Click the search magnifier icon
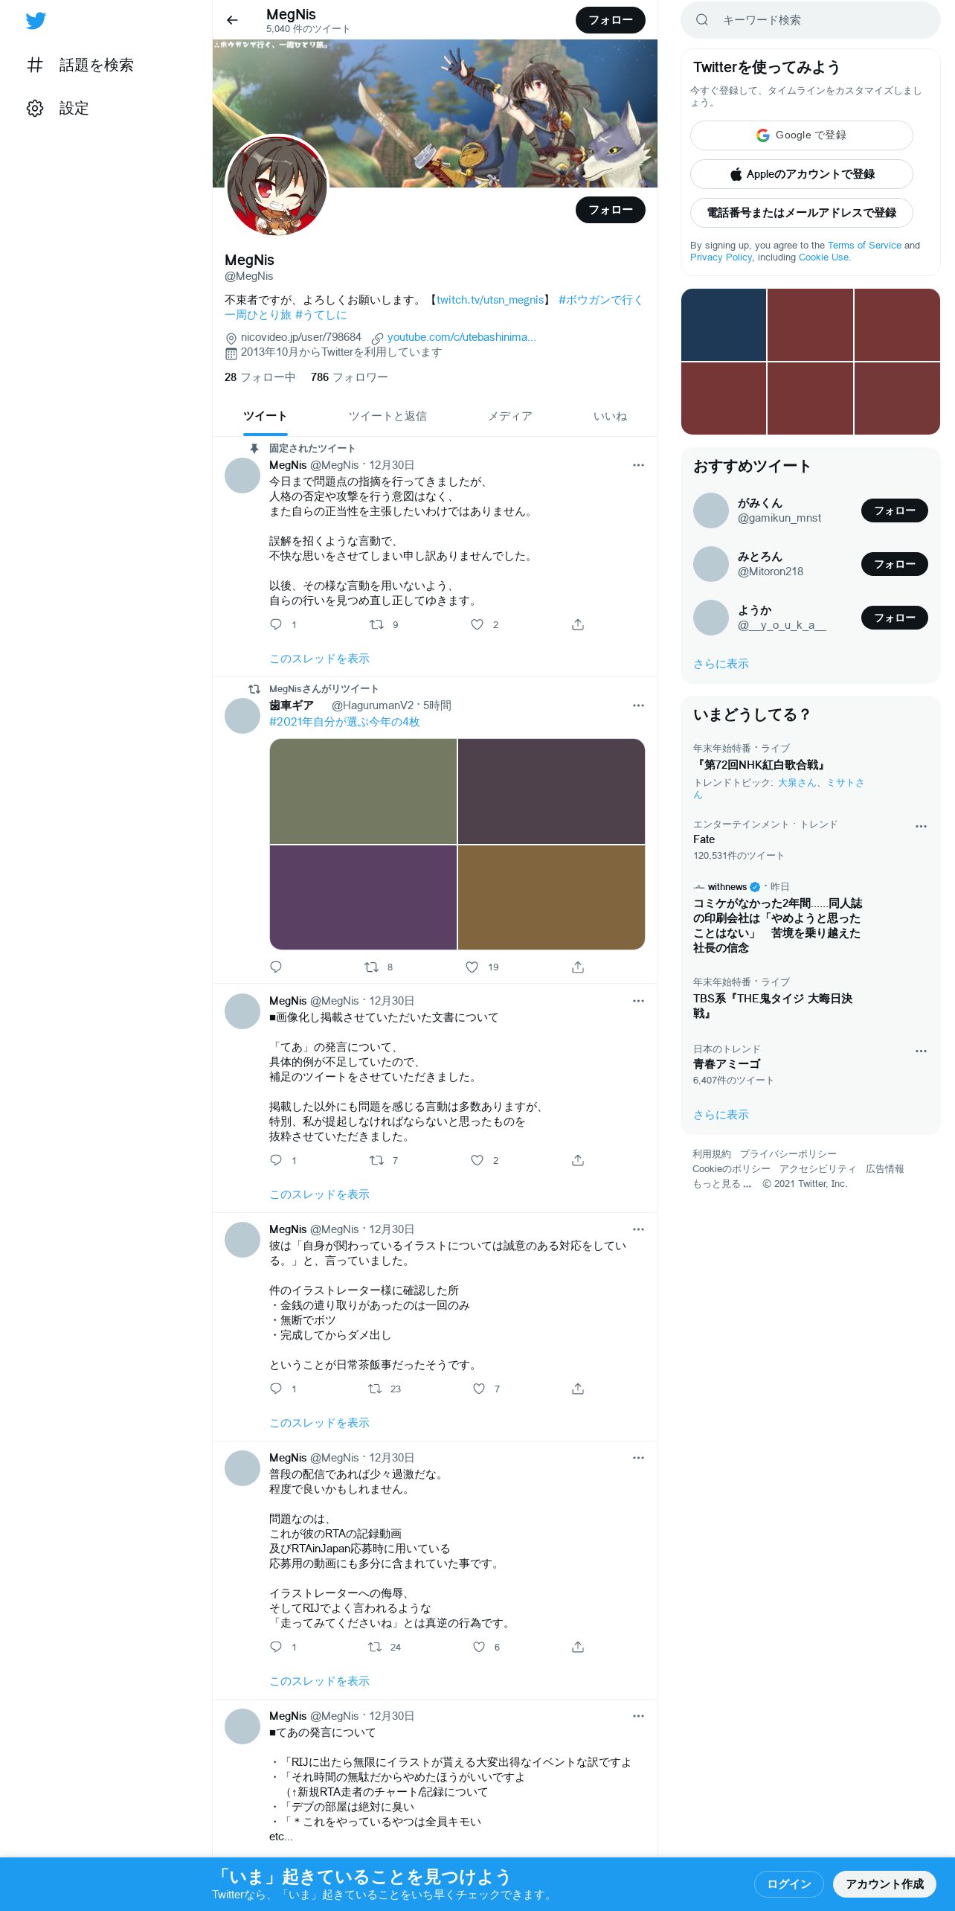 click(701, 20)
